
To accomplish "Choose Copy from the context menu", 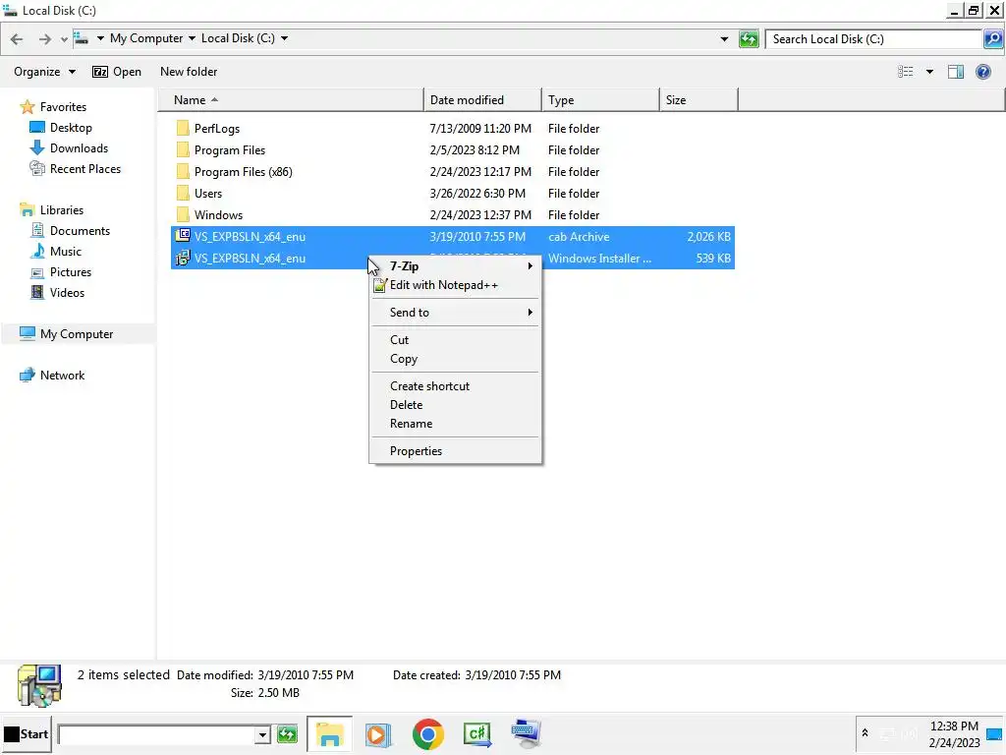I will 456,359.
